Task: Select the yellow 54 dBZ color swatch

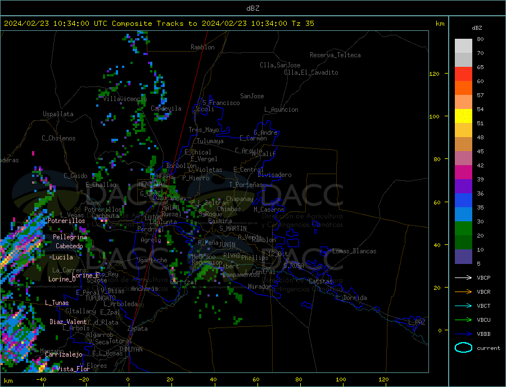Action: pos(463,116)
